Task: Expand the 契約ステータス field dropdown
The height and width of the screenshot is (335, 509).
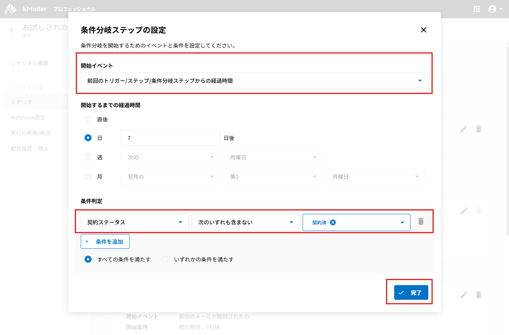Action: (134, 222)
